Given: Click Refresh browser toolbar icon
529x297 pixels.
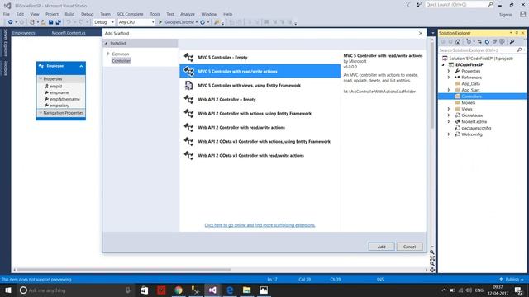Looking at the screenshot, I should tap(203, 22).
